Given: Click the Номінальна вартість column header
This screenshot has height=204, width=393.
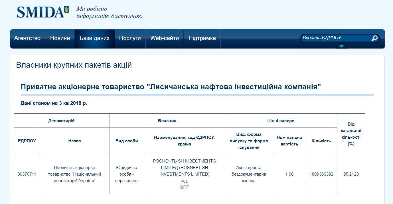Looking at the screenshot, I should coord(289,141).
